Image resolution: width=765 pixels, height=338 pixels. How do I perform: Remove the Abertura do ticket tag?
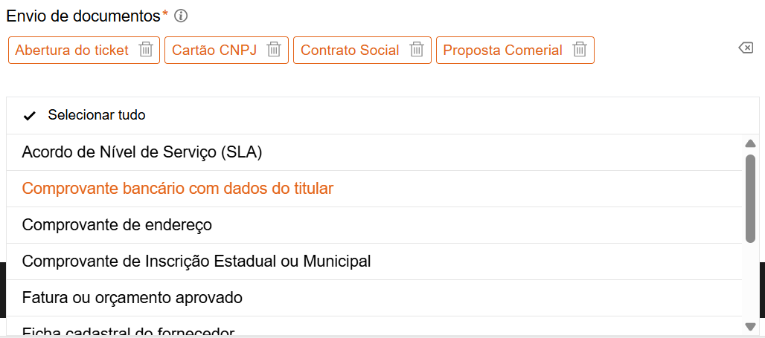click(x=147, y=50)
